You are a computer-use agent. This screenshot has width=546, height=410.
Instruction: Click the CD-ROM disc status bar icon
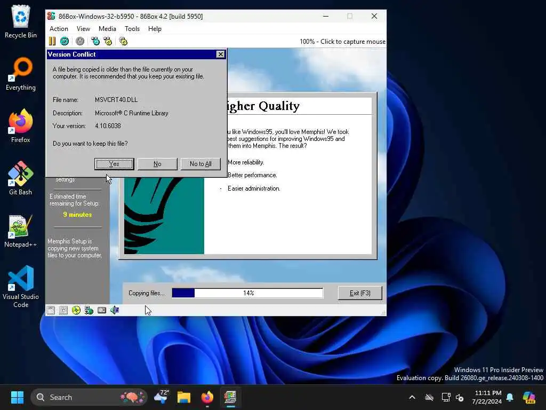pos(76,310)
